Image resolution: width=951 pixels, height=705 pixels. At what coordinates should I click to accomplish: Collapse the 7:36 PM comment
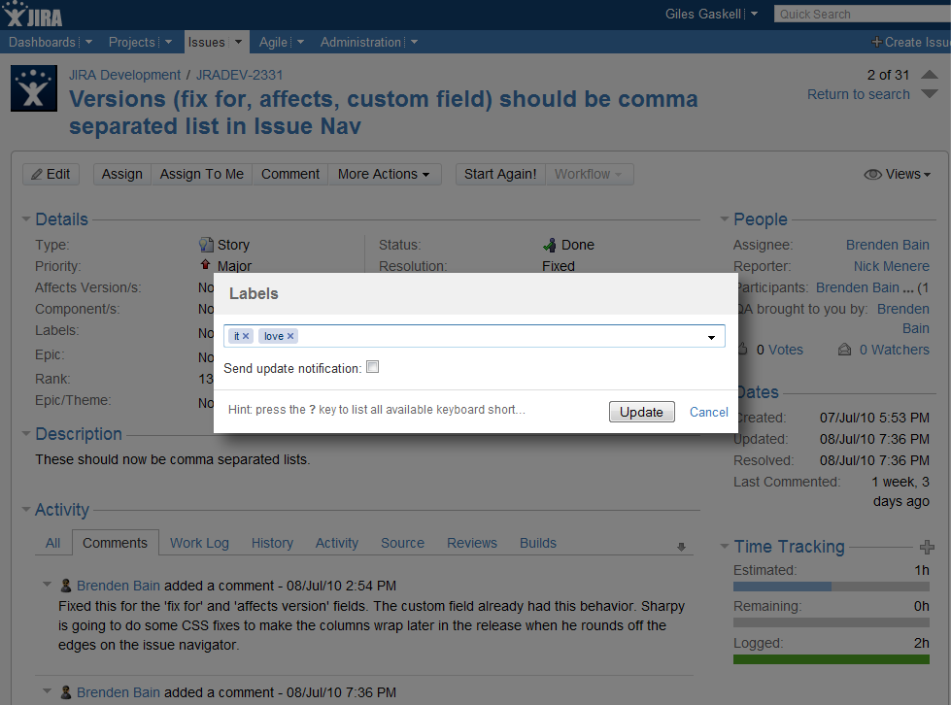tap(47, 691)
